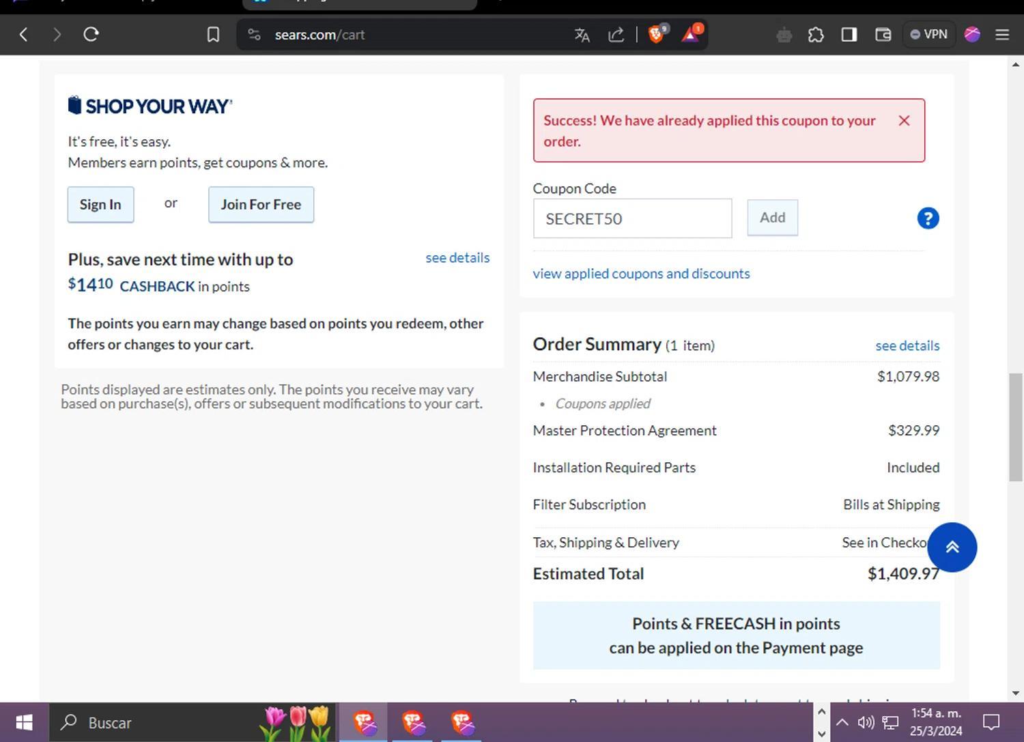
Task: Switch to first Brave taskbar window
Action: point(364,722)
